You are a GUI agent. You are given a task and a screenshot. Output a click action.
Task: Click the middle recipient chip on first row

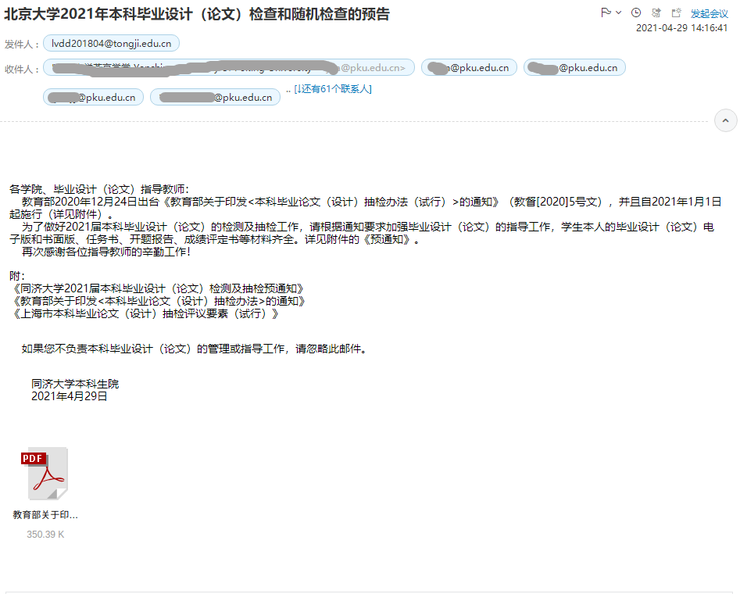468,68
